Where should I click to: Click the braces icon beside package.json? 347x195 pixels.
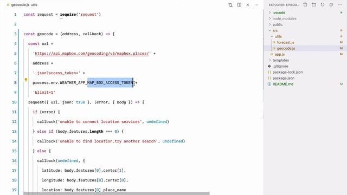click(x=269, y=78)
